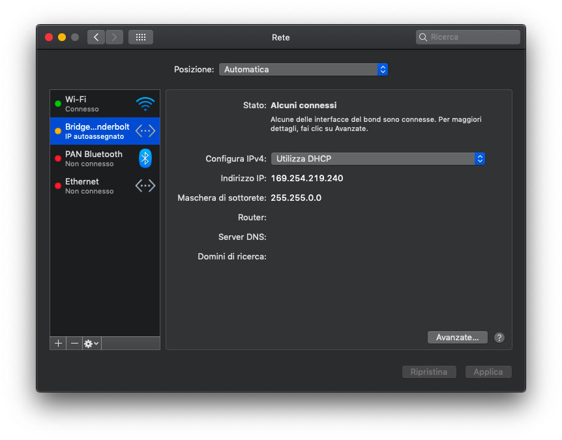Click the Server DNS label
The image size is (562, 440).
[243, 237]
